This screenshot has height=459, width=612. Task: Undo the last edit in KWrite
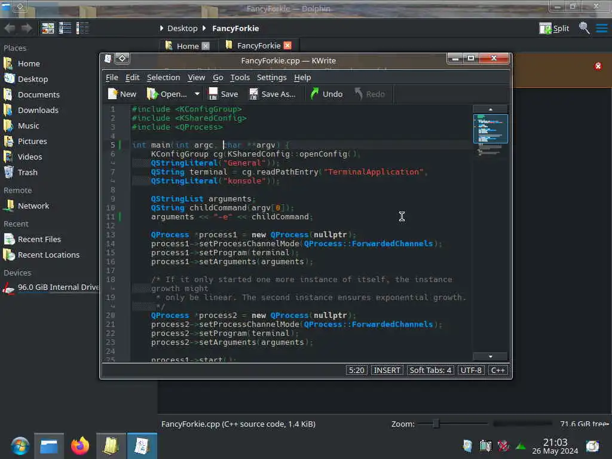coord(326,94)
